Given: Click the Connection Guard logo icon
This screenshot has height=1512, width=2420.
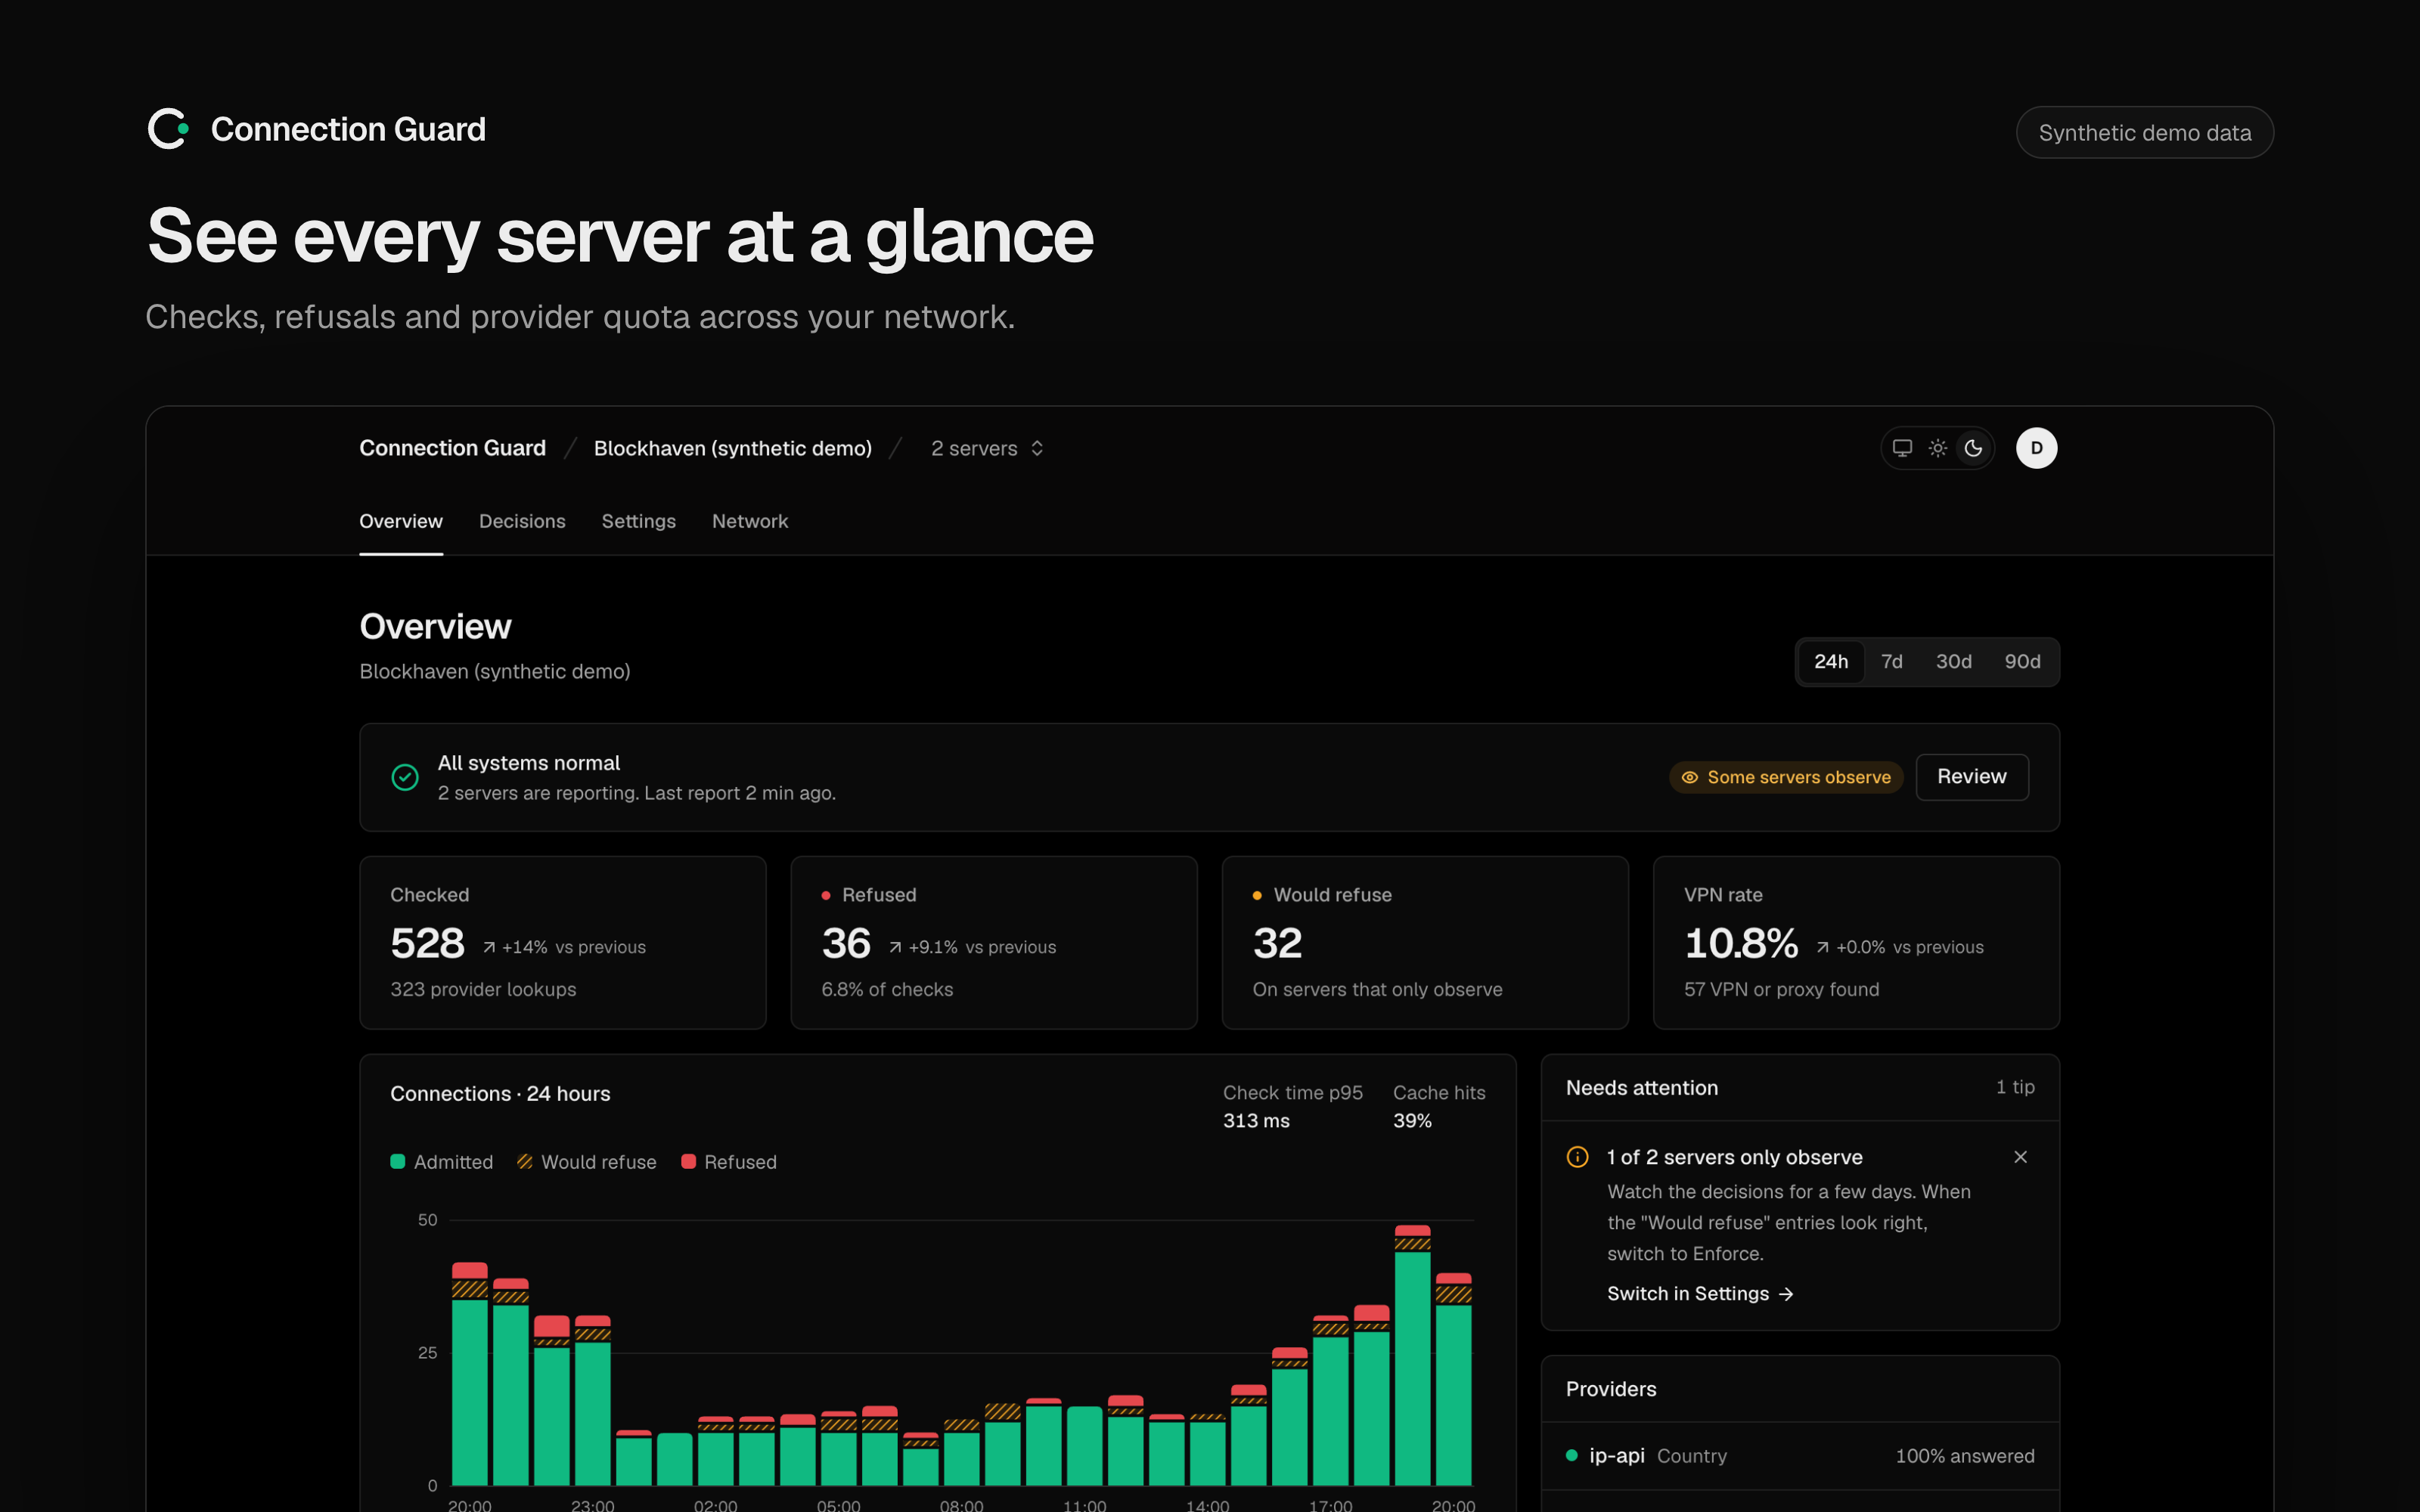Looking at the screenshot, I should [x=168, y=129].
